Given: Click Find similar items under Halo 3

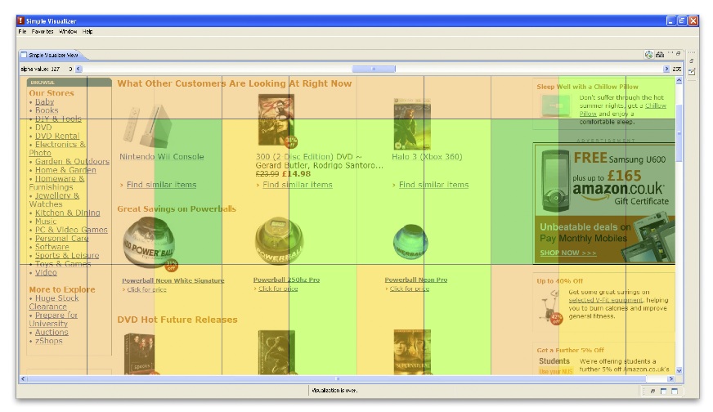Looking at the screenshot, I should [433, 185].
